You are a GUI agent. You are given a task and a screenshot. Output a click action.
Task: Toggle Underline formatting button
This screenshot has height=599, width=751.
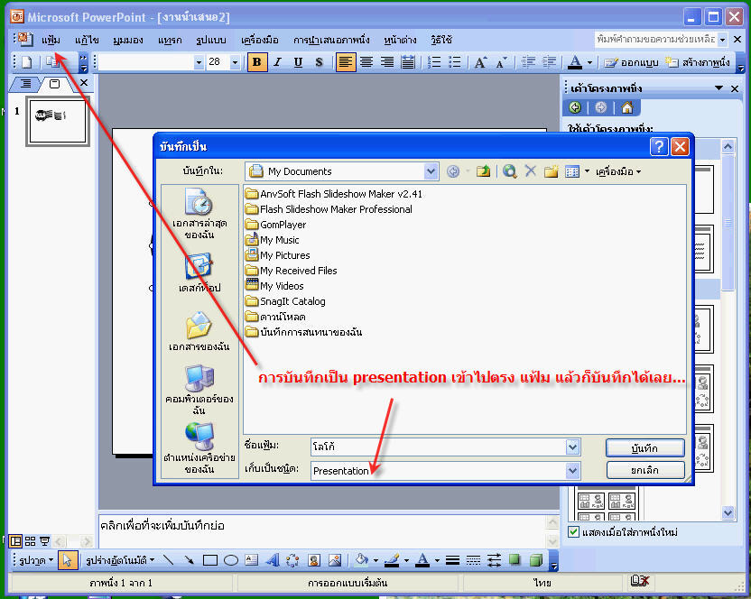(x=298, y=62)
